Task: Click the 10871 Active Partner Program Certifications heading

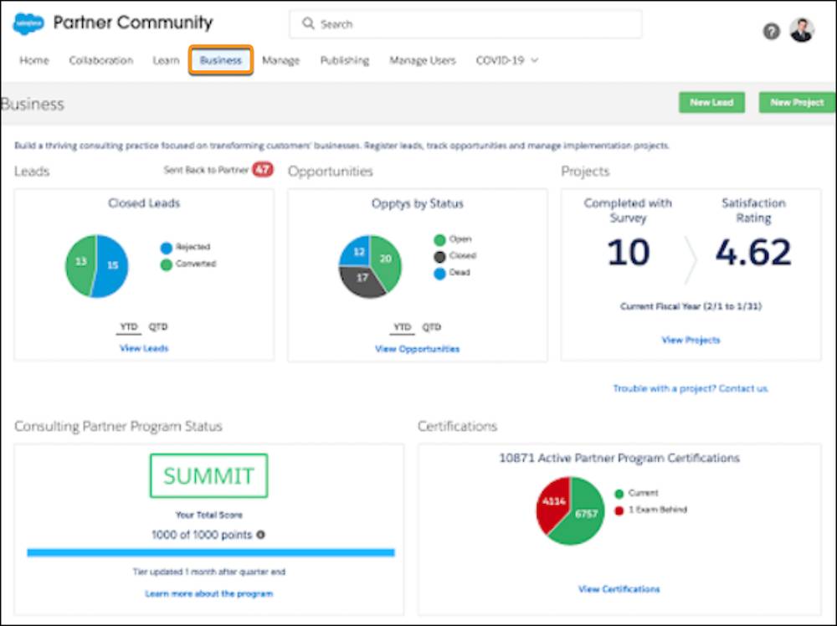Action: (x=619, y=458)
